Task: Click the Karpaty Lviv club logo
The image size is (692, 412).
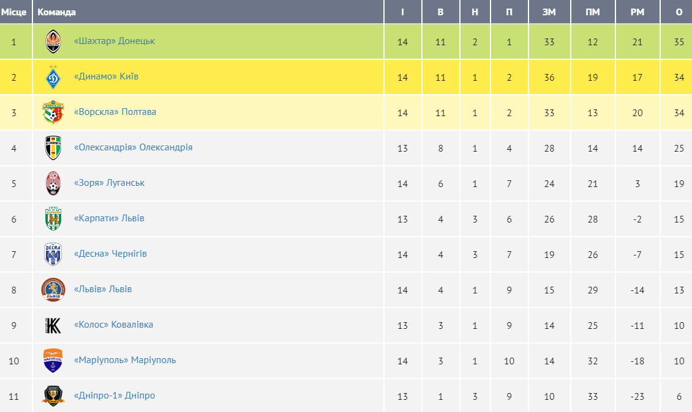Action: [53, 219]
